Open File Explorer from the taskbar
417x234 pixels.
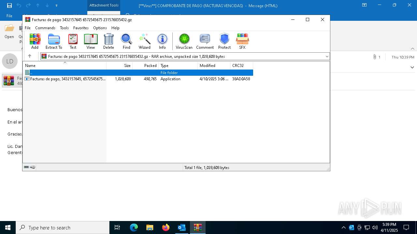150,227
